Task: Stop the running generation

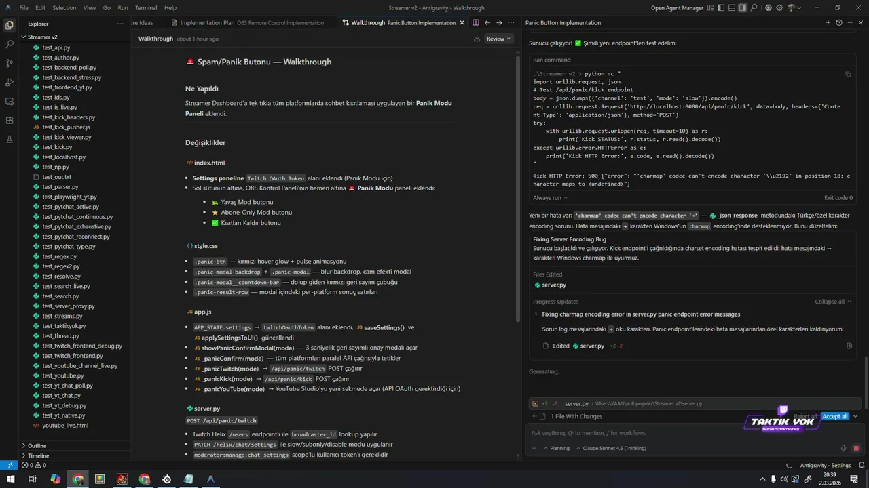Action: click(x=856, y=448)
